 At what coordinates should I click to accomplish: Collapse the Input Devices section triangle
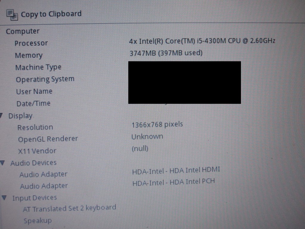[x=4, y=198]
